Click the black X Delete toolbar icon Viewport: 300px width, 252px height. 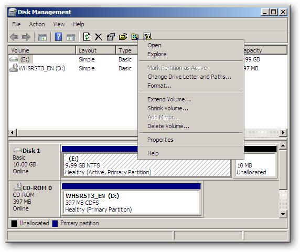[x=99, y=37]
